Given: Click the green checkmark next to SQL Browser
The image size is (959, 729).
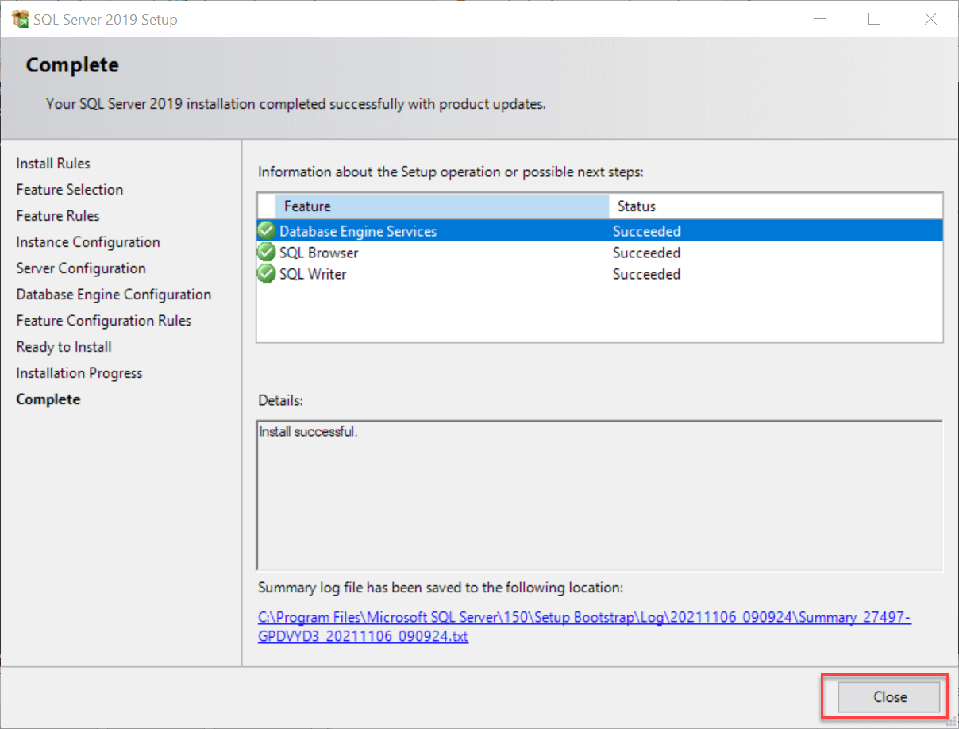Looking at the screenshot, I should tap(266, 252).
